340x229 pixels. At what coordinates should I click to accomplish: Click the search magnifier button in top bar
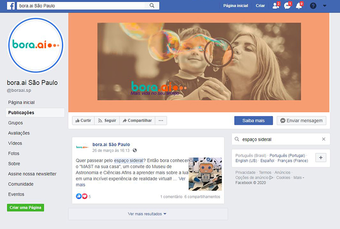click(152, 6)
